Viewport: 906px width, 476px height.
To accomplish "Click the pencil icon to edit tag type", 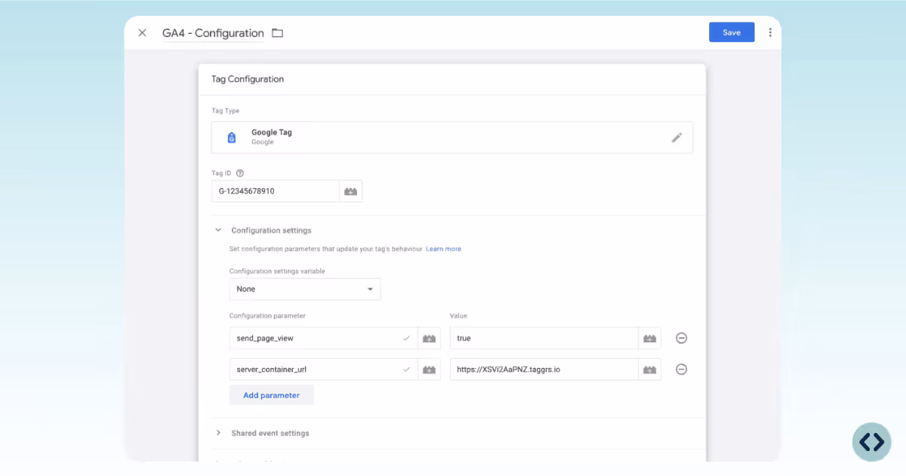I will tap(676, 138).
